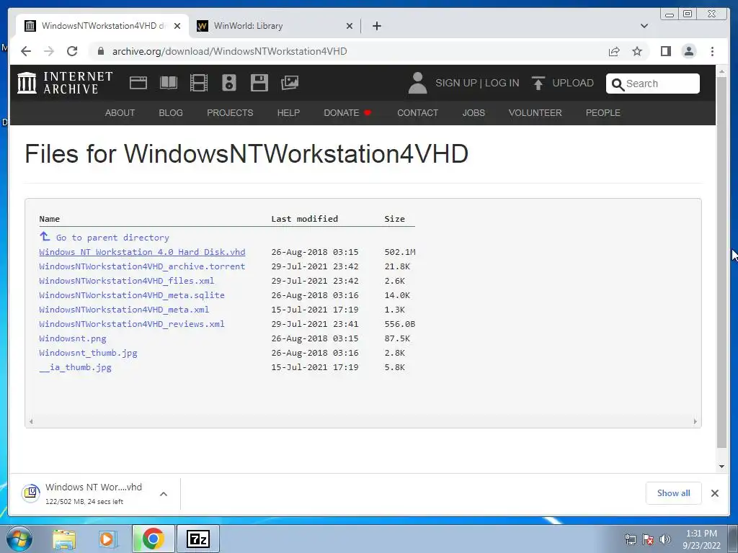The width and height of the screenshot is (738, 553).
Task: Click the downloading vhd file icon in the download bar
Action: click(x=30, y=493)
